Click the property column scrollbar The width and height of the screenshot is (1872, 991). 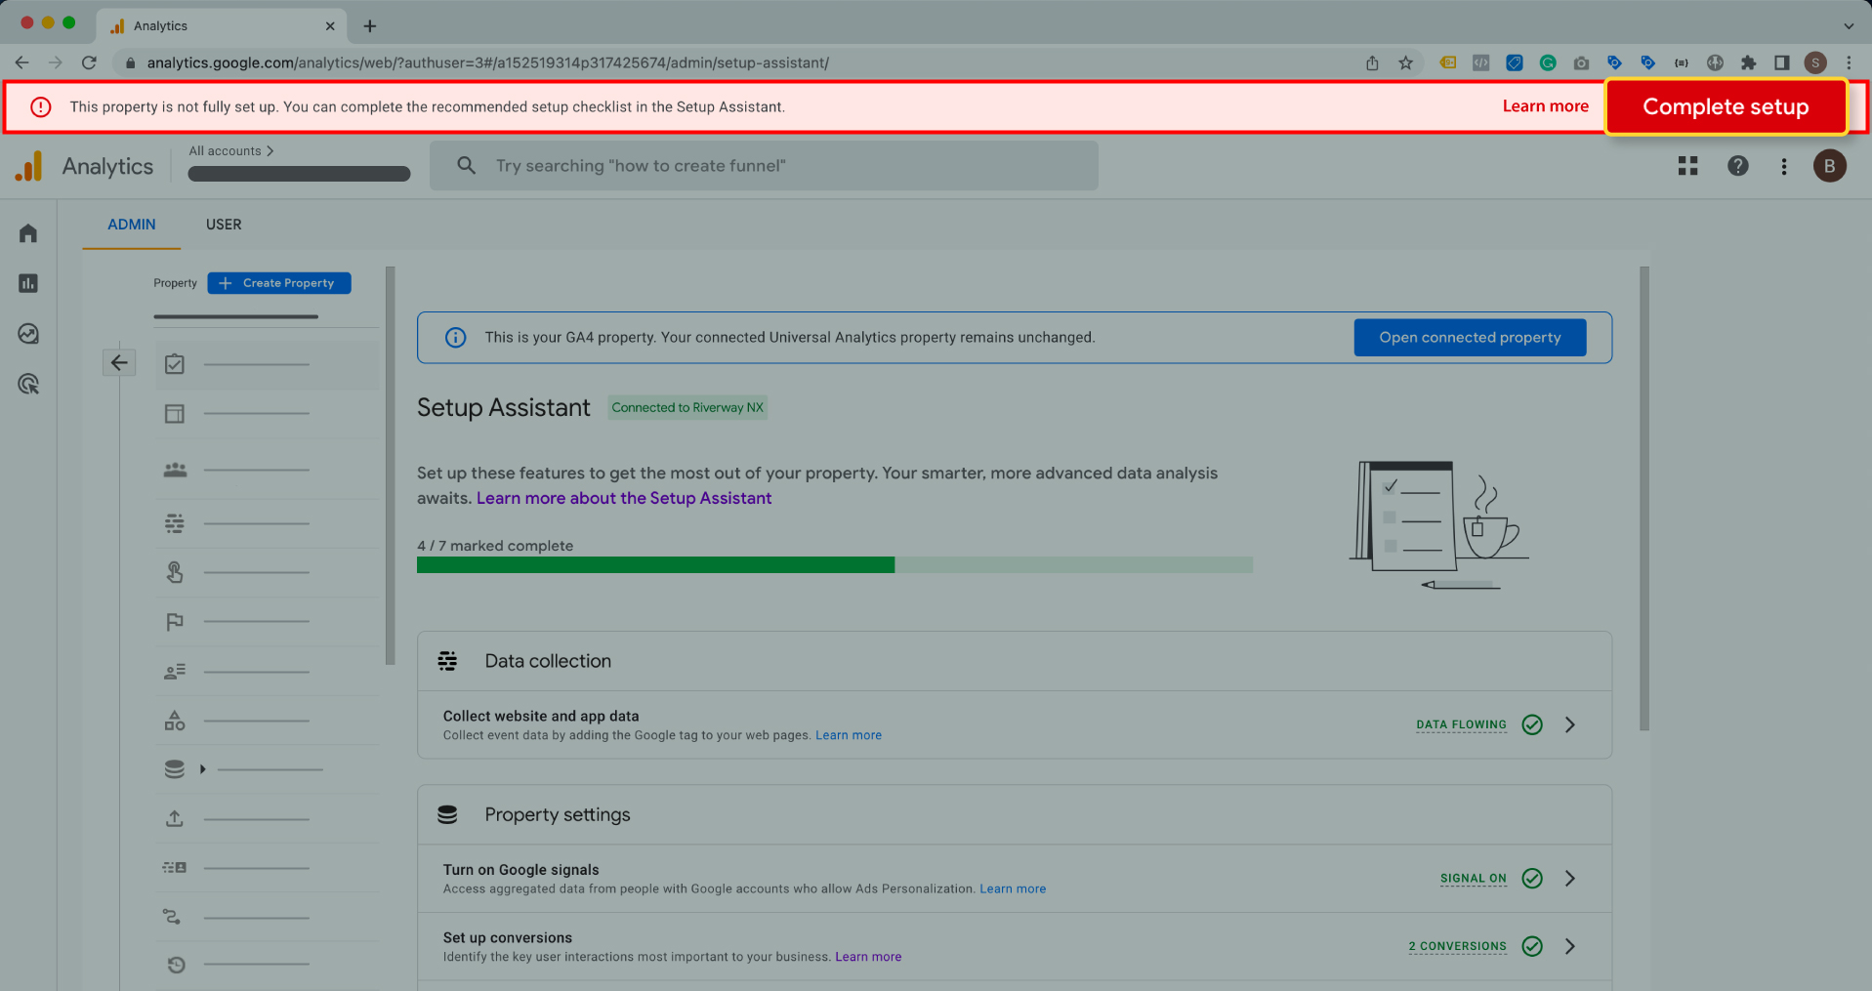point(391,466)
